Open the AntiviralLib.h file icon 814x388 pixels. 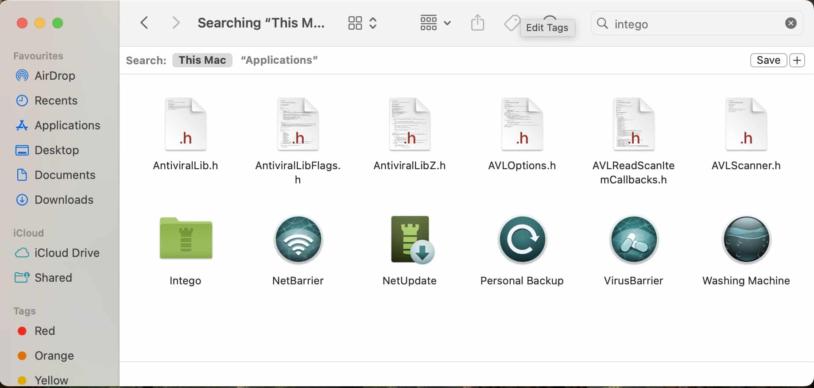(x=186, y=124)
